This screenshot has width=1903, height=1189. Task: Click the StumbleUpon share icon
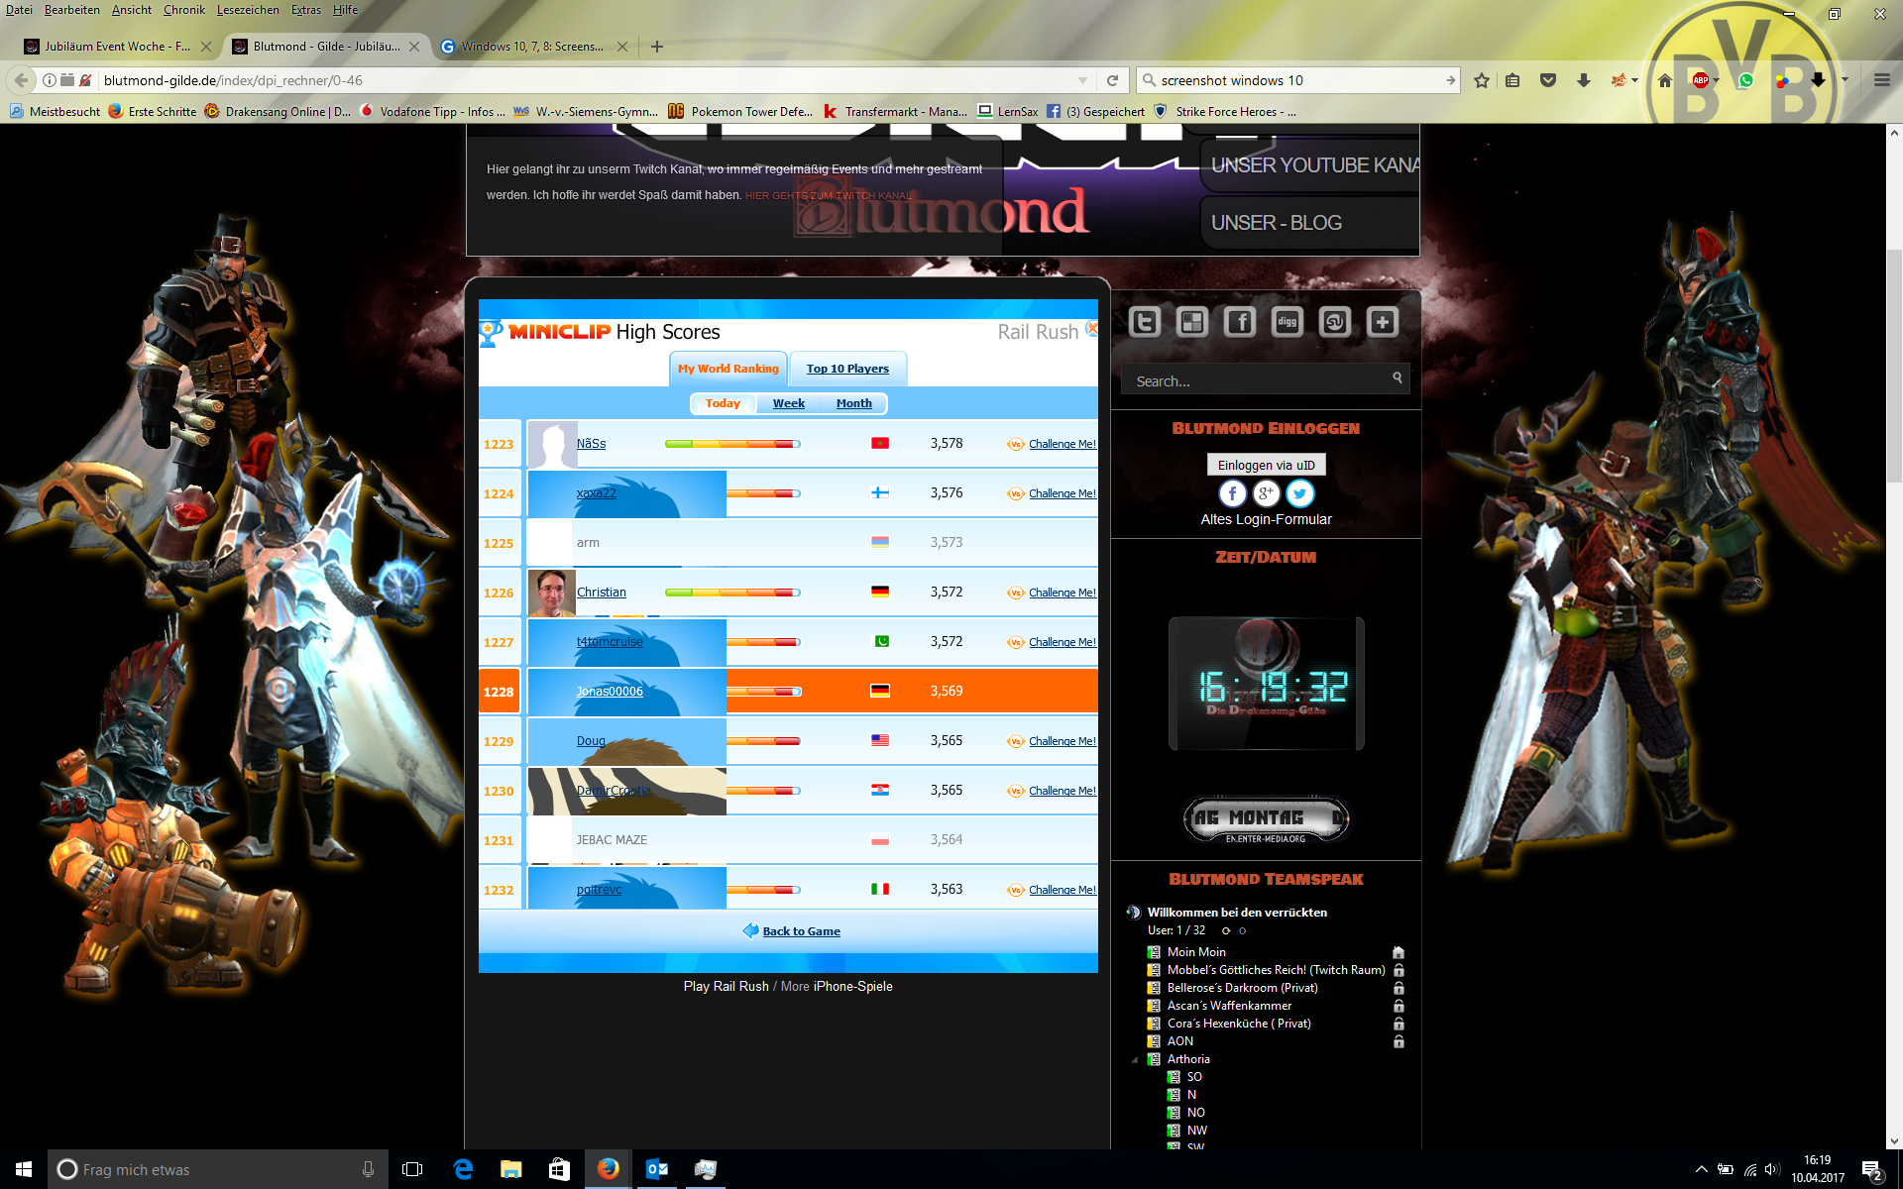point(1335,322)
